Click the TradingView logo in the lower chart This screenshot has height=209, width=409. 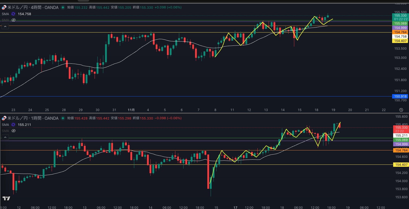coord(6,198)
